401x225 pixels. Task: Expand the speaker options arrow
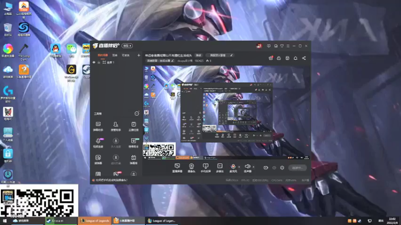tap(254, 167)
